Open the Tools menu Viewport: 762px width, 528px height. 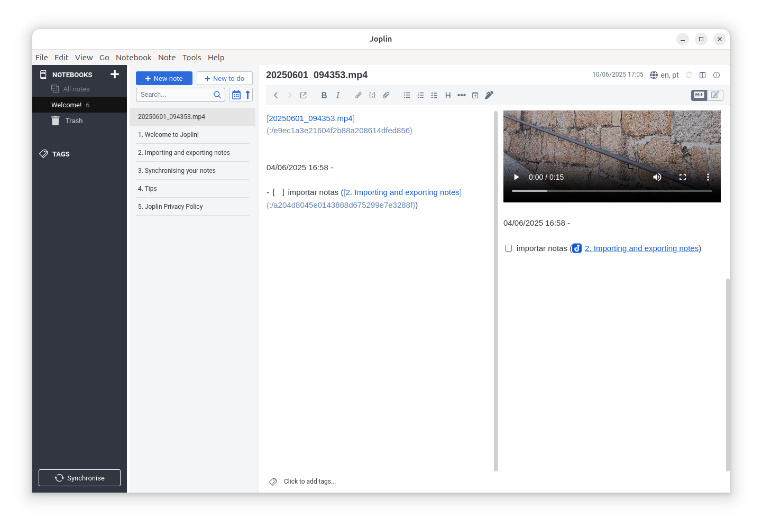click(191, 58)
